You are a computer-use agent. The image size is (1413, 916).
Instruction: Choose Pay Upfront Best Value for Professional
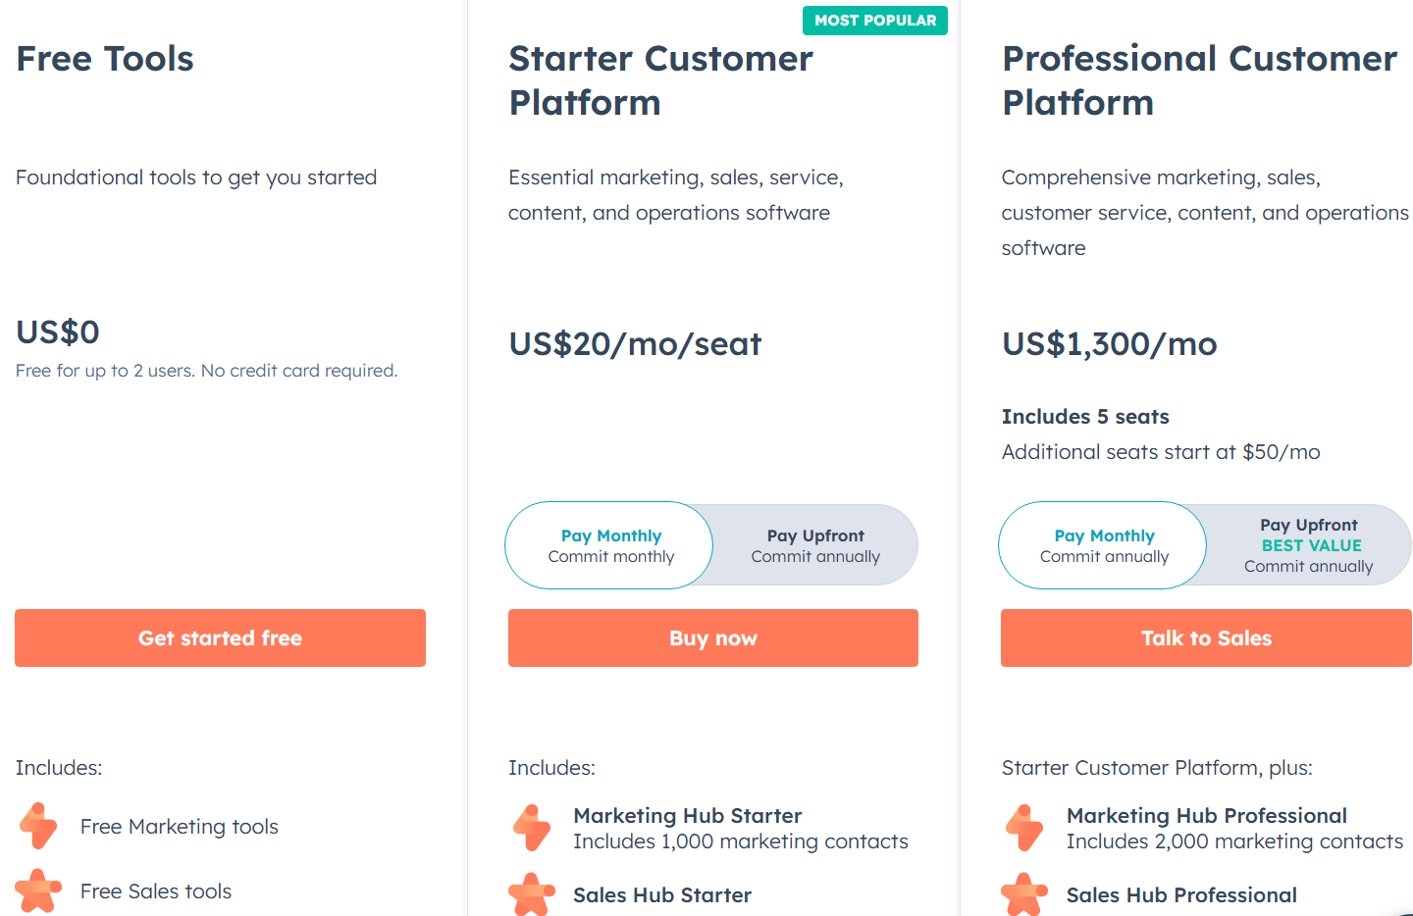pyautogui.click(x=1308, y=545)
